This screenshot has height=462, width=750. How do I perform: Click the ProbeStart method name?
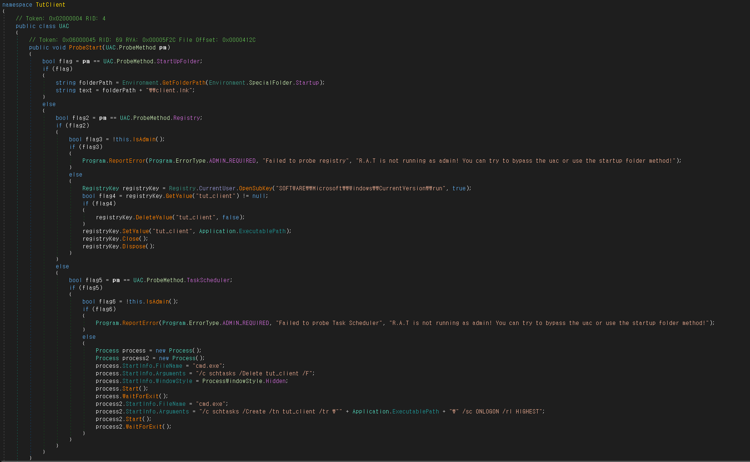click(x=85, y=48)
